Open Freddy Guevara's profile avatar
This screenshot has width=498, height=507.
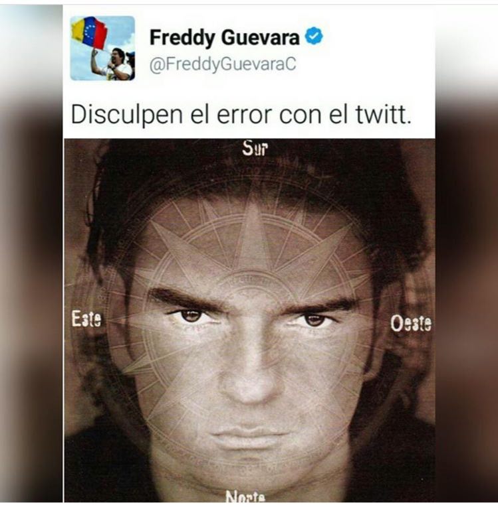coord(102,48)
